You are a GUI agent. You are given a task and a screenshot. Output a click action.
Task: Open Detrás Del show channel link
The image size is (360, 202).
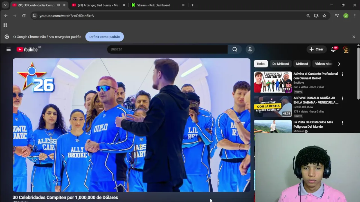303,107
